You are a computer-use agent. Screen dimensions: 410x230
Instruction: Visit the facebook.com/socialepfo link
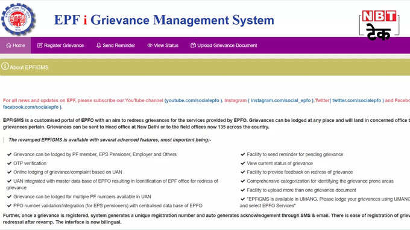point(31,107)
